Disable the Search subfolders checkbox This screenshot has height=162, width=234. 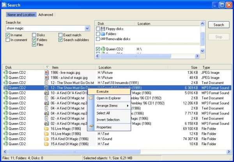click(60, 40)
